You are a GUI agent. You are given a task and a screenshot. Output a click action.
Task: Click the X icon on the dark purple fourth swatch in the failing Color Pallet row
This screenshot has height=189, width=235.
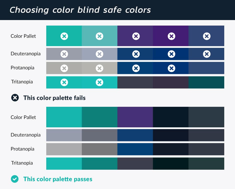tap(171, 36)
